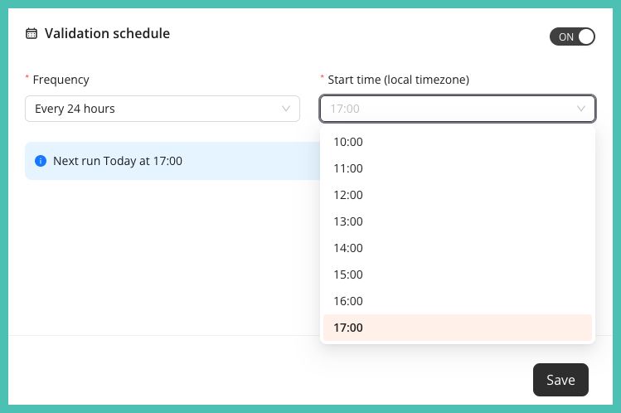Click the highlighted 17:00 option
This screenshot has width=621, height=413.
click(458, 328)
